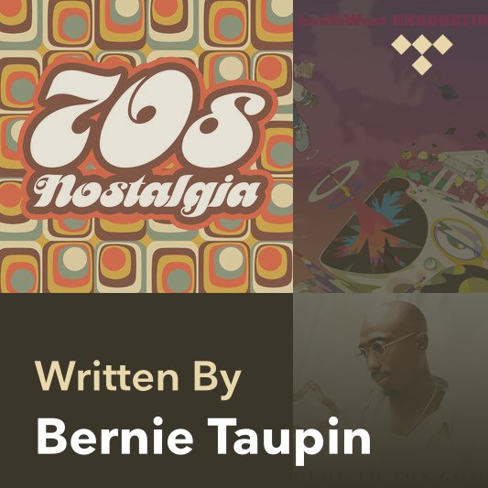Click the TIDAL diamond logo
This screenshot has width=488, height=488.
(x=422, y=54)
